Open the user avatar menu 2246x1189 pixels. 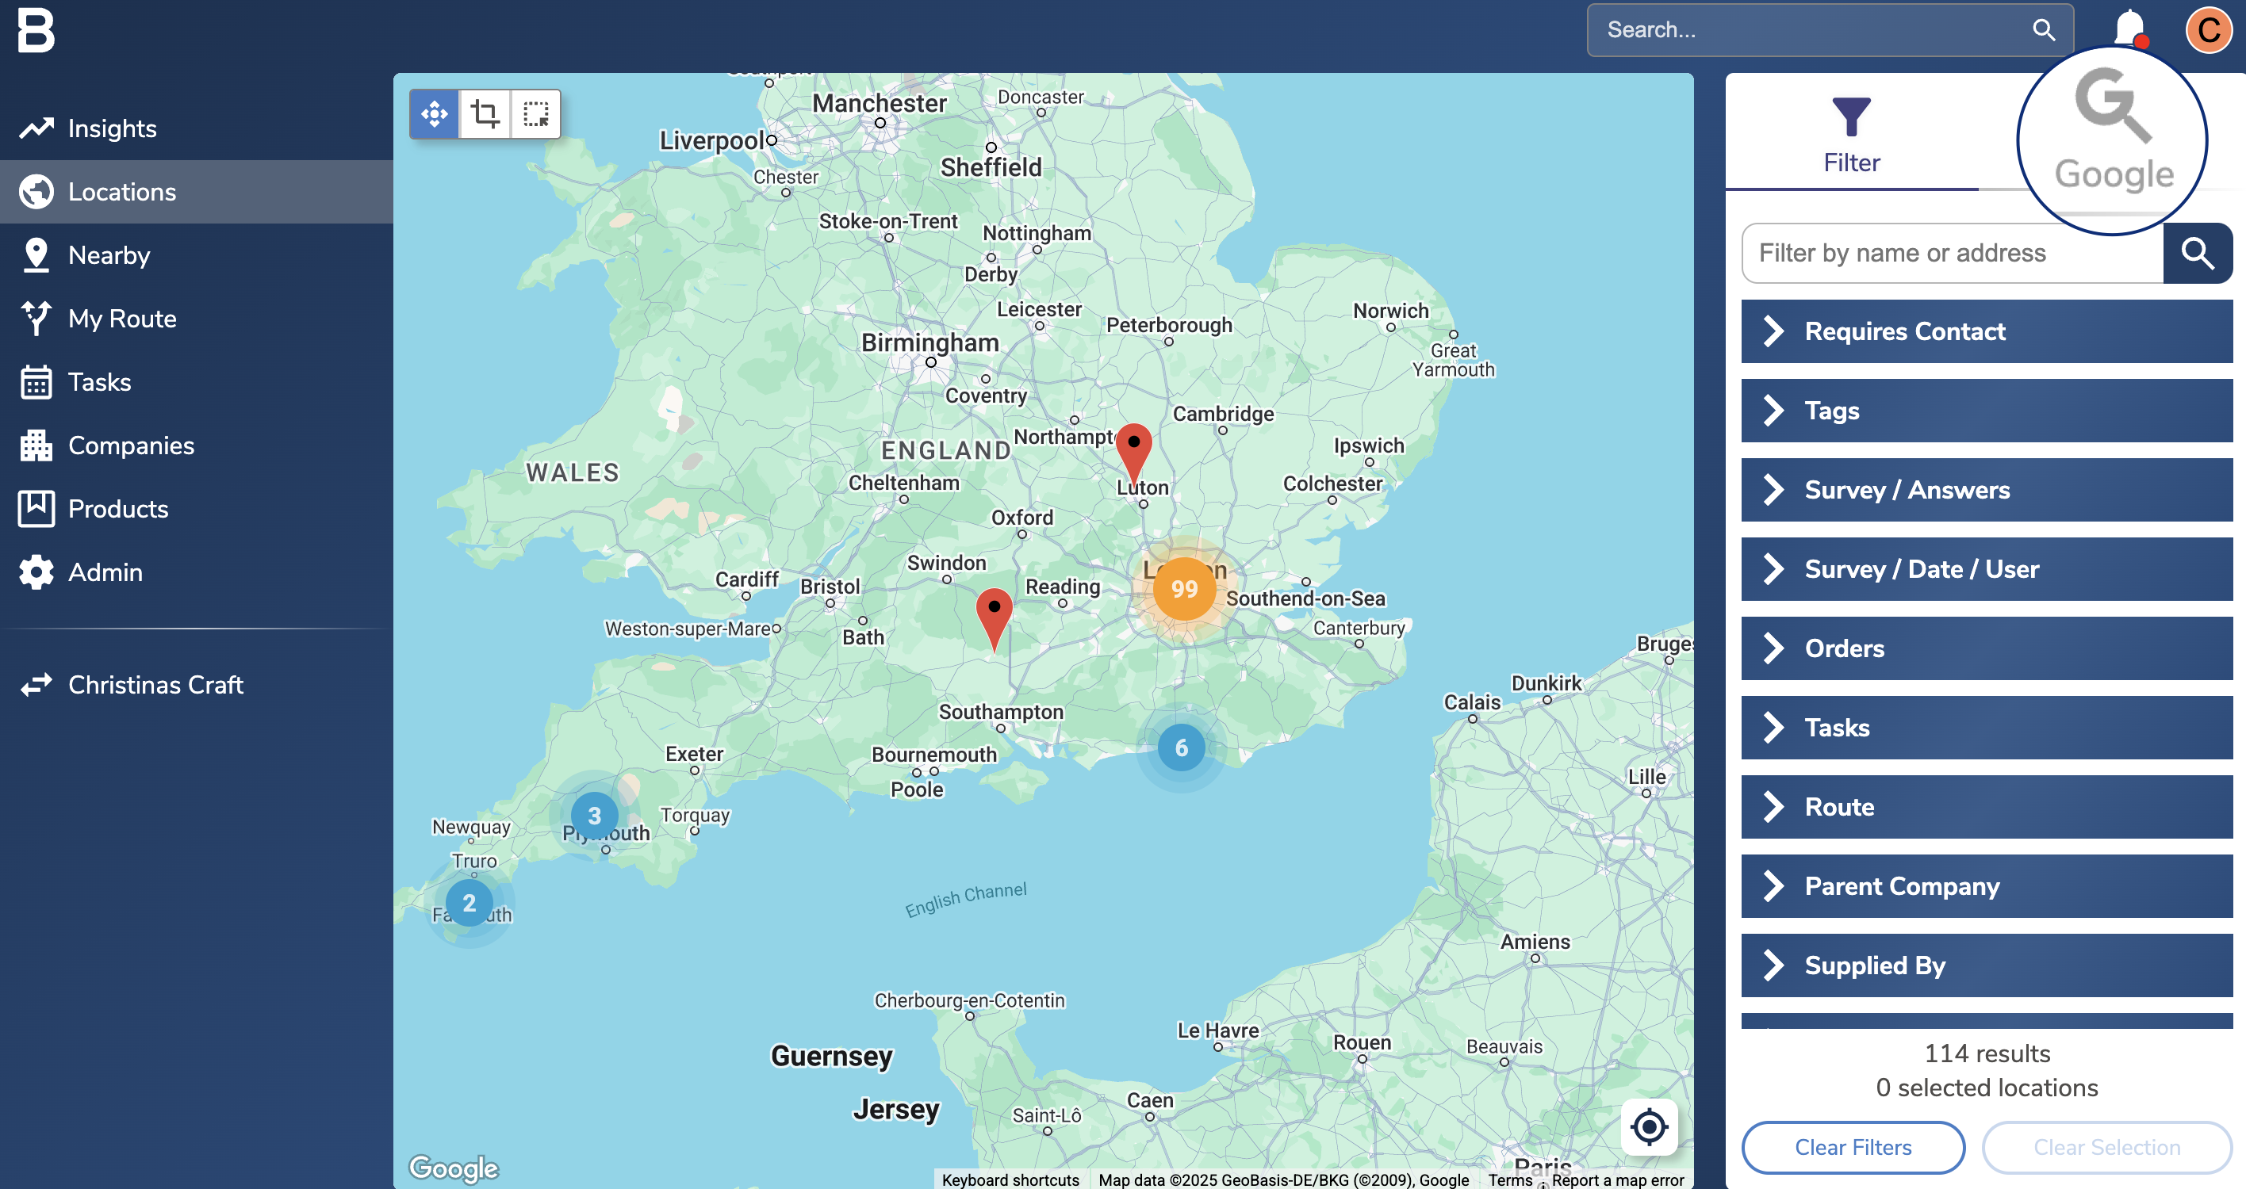pos(2208,30)
